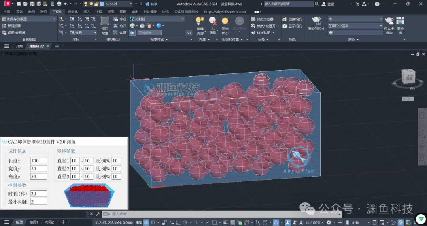Switch to the Layout1 (布局1) tab
This screenshot has width=427, height=226.
[34, 222]
